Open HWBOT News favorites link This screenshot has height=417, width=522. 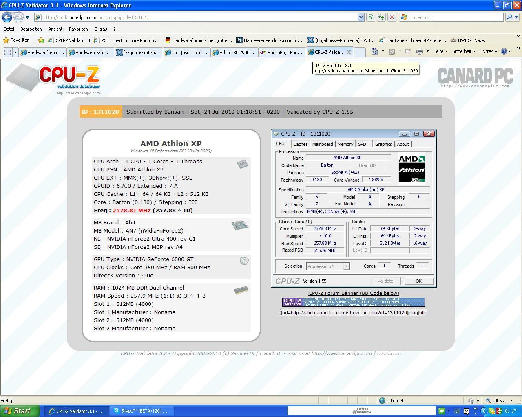(468, 40)
